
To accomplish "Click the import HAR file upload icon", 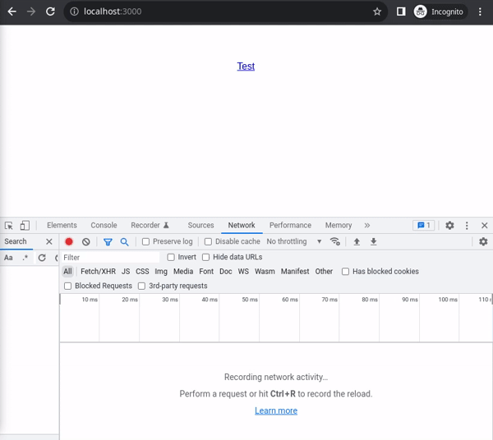I will 357,242.
